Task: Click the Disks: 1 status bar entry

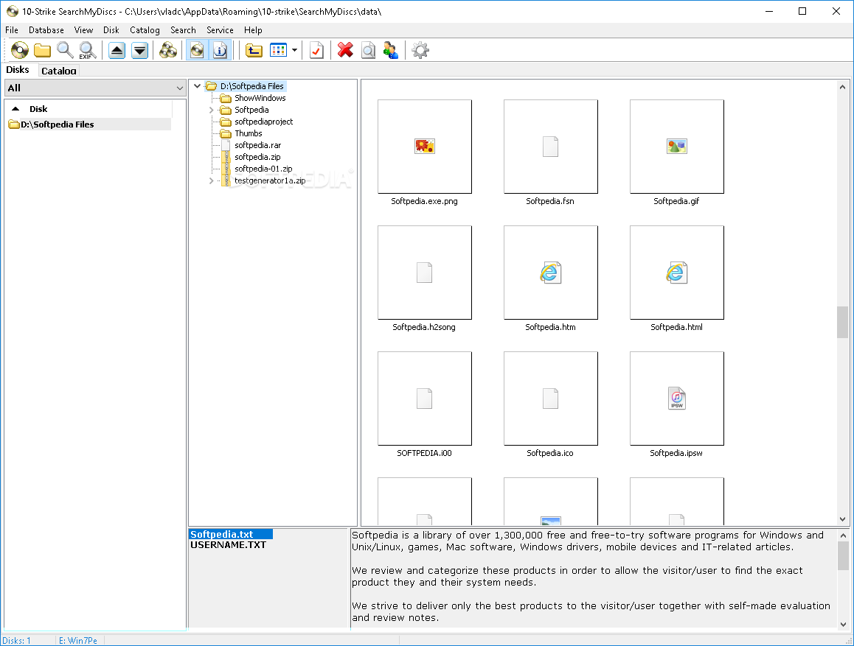Action: coord(17,641)
